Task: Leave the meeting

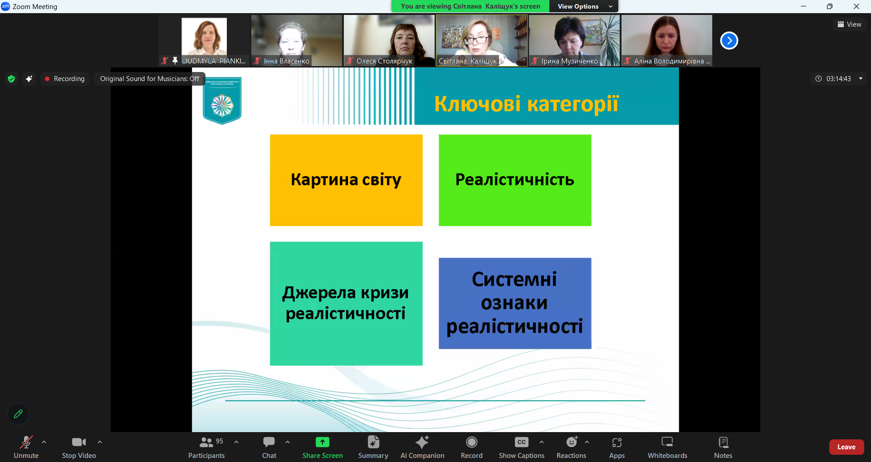Action: (x=846, y=447)
